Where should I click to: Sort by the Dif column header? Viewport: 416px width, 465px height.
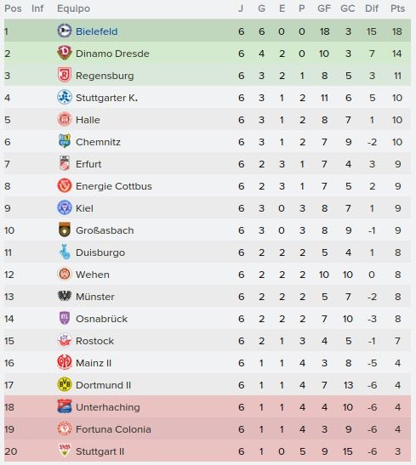tap(372, 9)
